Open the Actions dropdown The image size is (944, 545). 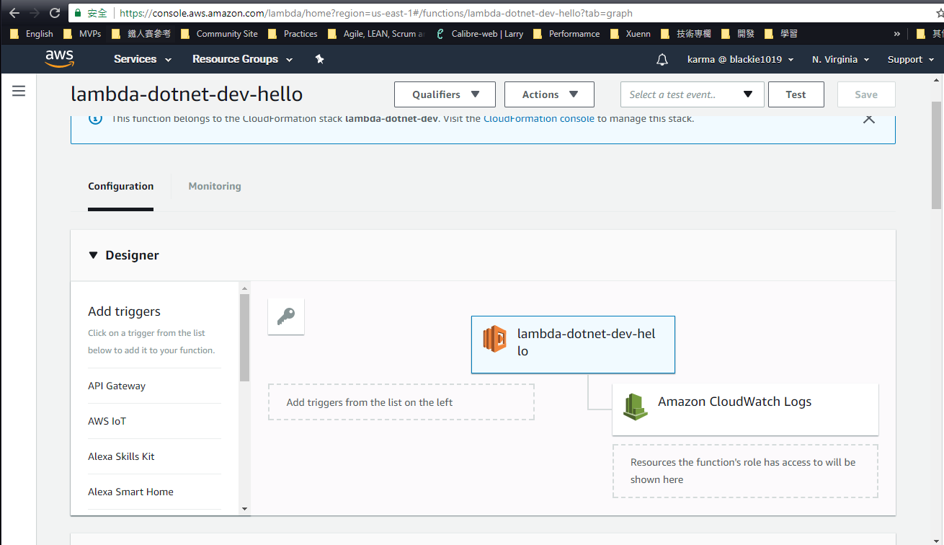point(549,94)
